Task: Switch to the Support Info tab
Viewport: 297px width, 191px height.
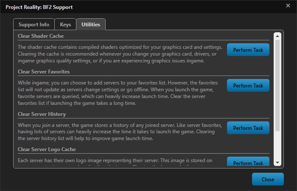Action: [34, 25]
